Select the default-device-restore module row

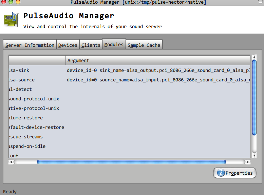tap(129, 127)
